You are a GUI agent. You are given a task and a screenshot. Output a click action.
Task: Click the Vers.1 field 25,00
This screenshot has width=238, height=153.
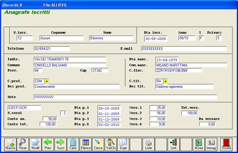pos(158,108)
